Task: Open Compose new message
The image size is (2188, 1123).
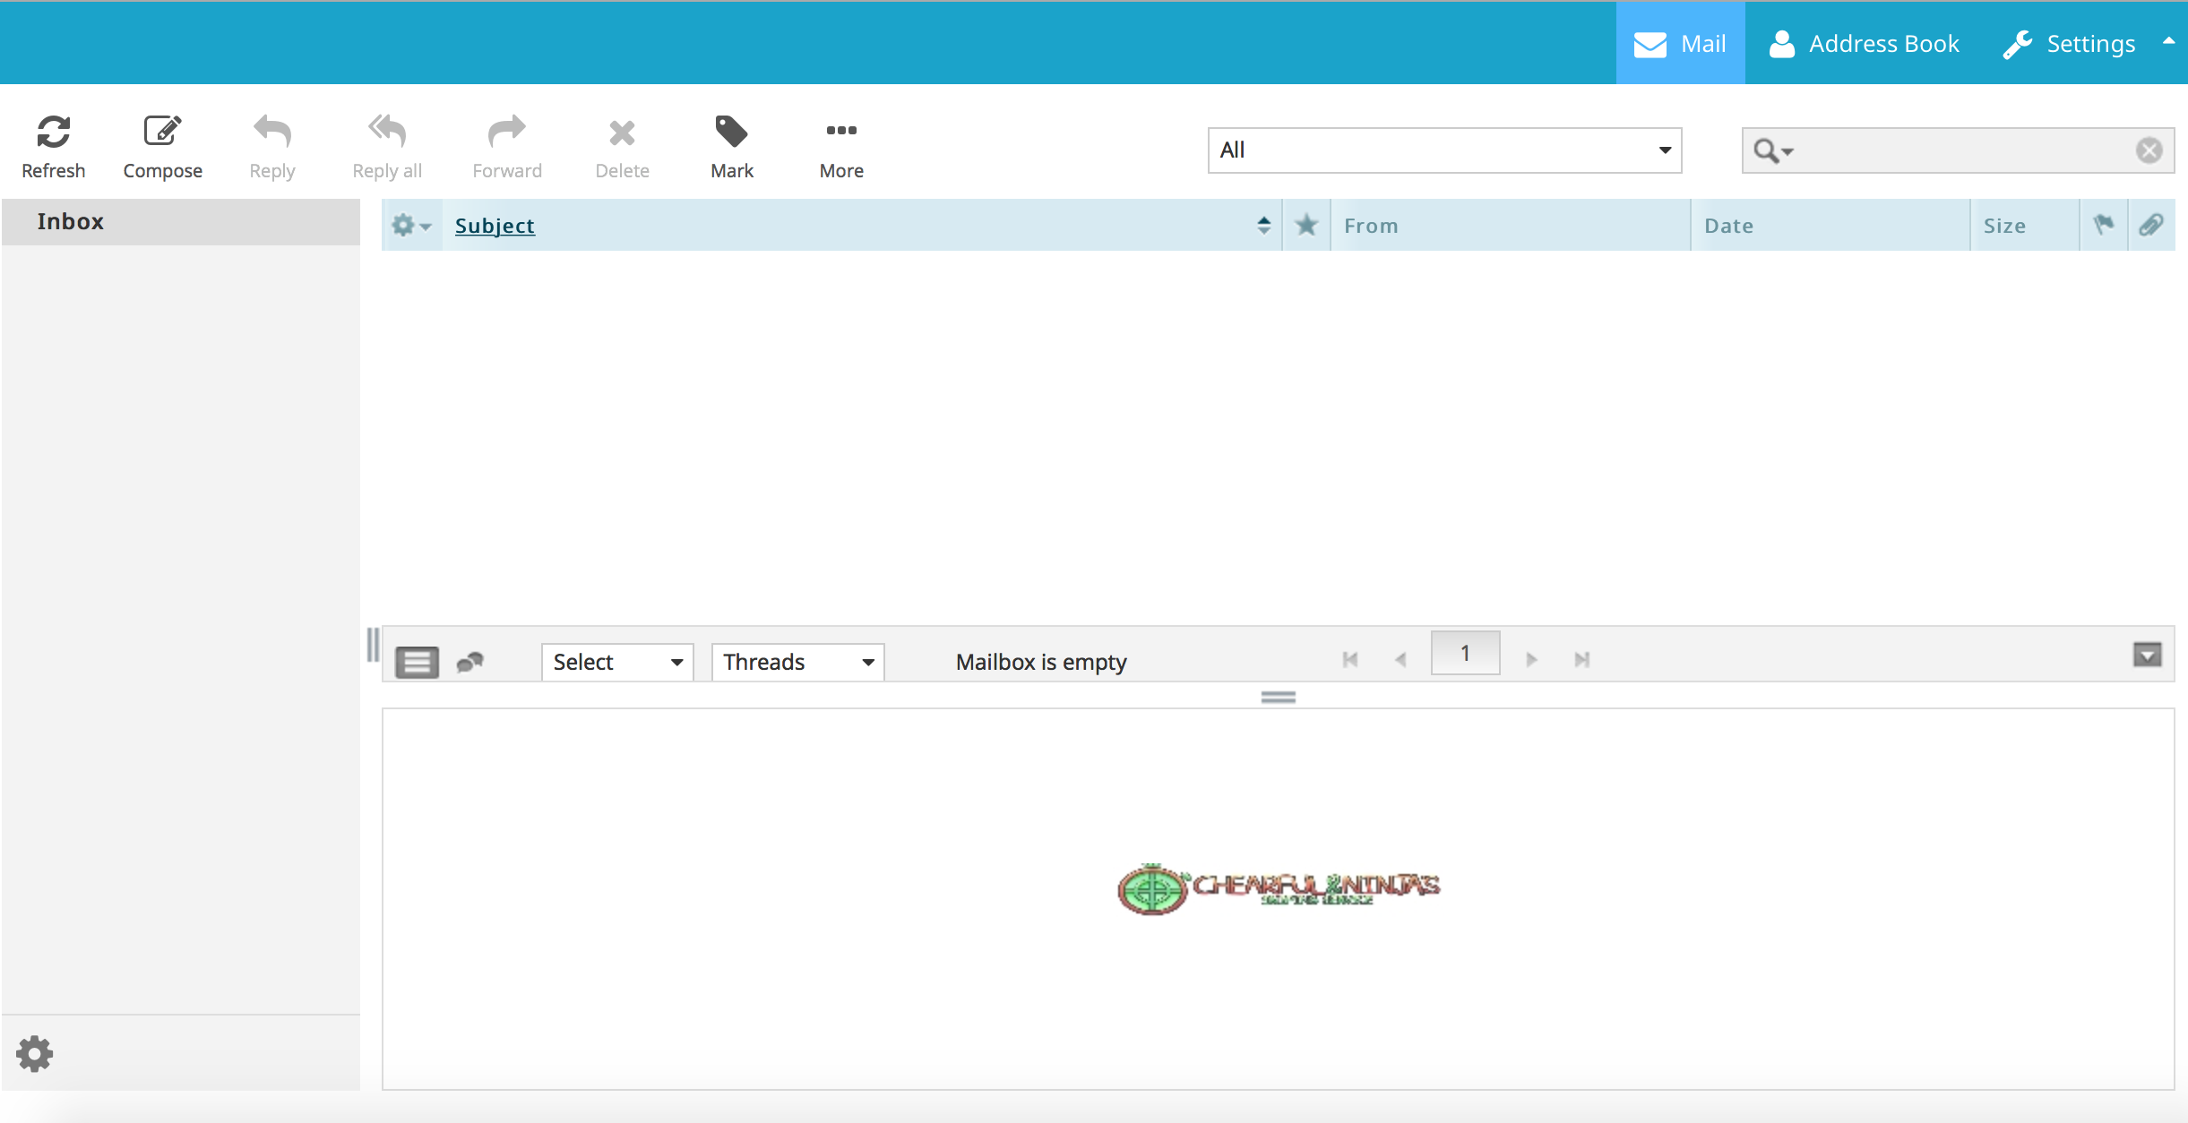Action: 162,146
